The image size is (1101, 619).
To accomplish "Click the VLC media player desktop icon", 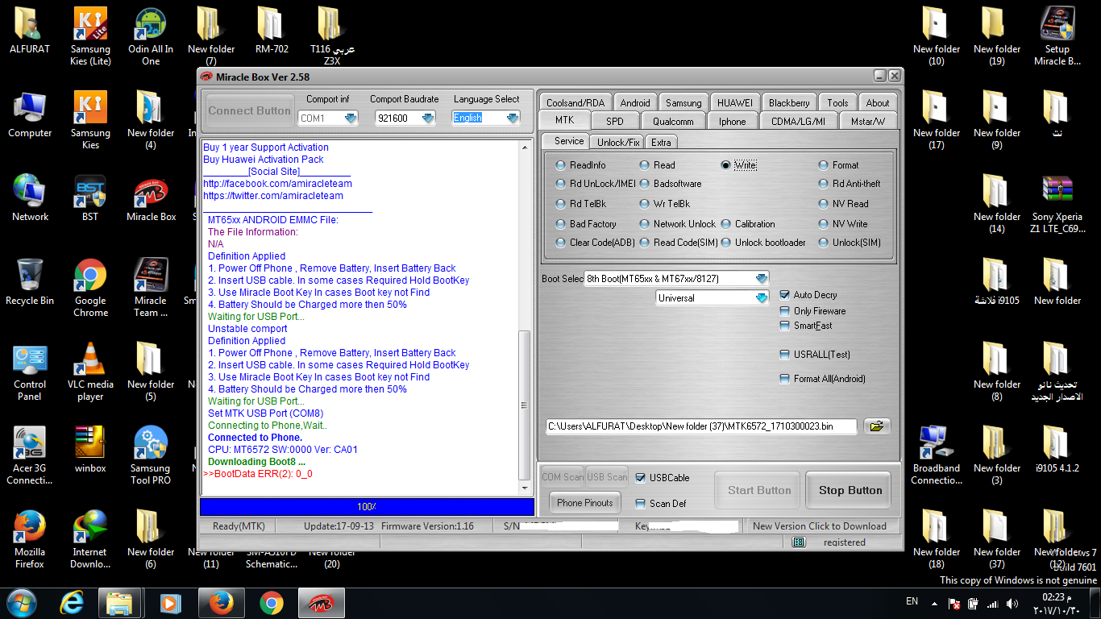I will click(x=90, y=372).
